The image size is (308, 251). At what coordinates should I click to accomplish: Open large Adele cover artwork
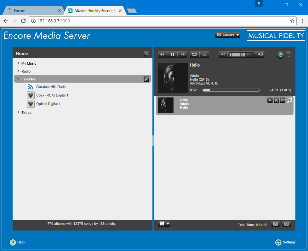[173, 78]
